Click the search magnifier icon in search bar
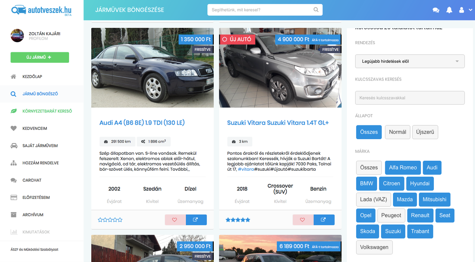475x262 pixels. [316, 10]
